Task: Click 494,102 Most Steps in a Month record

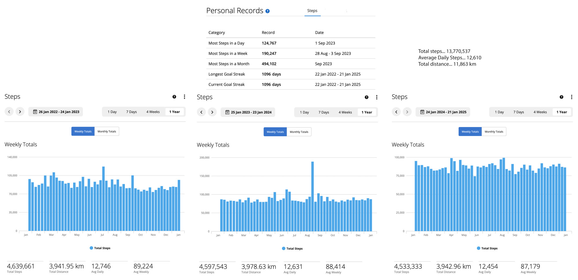Action: point(269,64)
